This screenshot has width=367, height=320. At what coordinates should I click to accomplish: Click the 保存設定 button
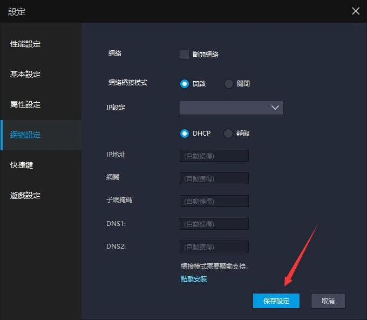[276, 301]
